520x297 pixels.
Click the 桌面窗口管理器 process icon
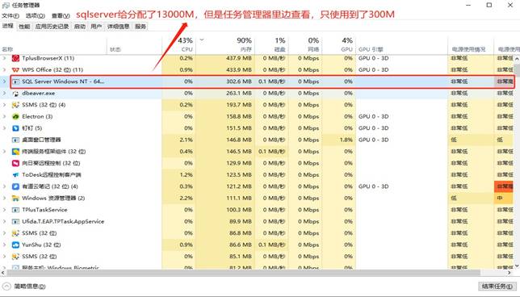[x=15, y=140]
